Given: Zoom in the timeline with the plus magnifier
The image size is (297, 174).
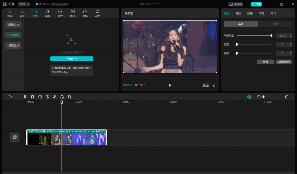Looking at the screenshot, I should [287, 97].
